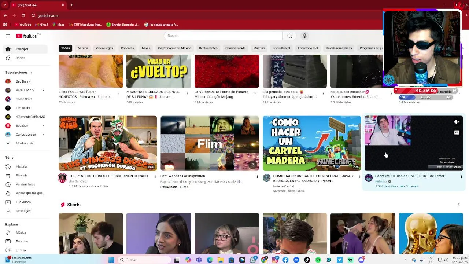Select Gastronomía de México chip

click(x=174, y=48)
